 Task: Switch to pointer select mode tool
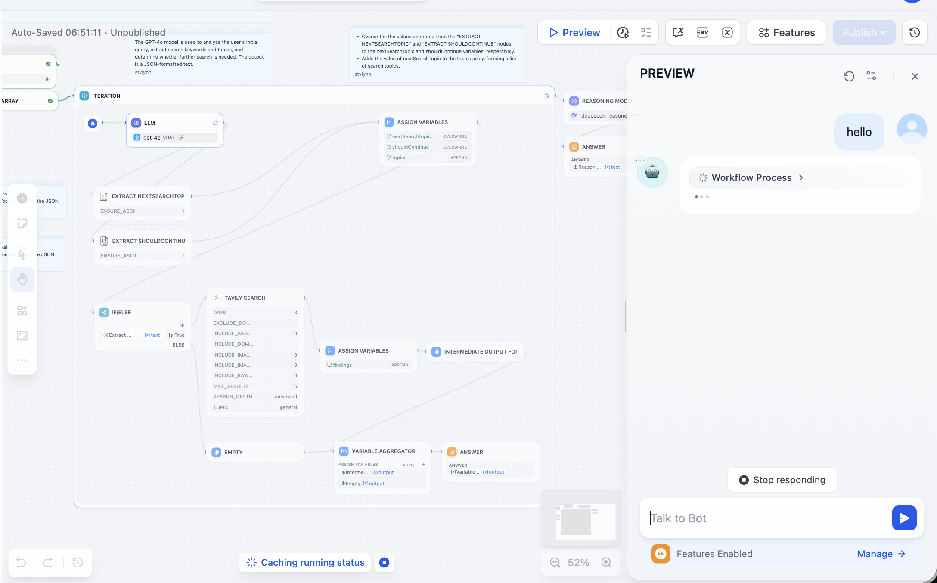click(x=22, y=254)
